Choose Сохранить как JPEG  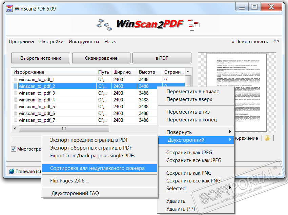tap(196, 153)
